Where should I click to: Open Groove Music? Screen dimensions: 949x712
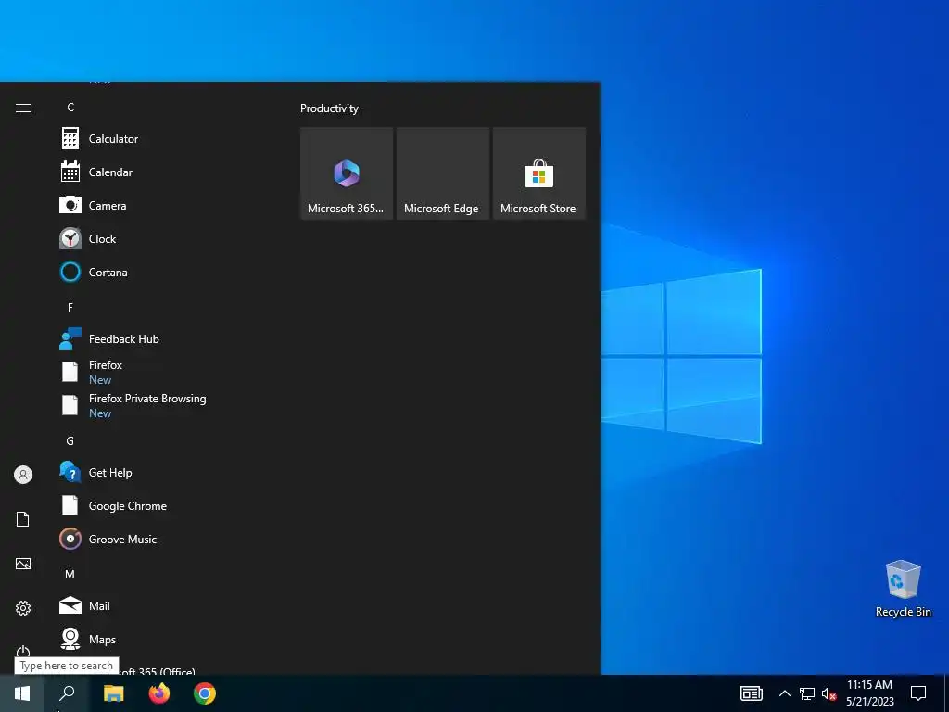pos(163,539)
